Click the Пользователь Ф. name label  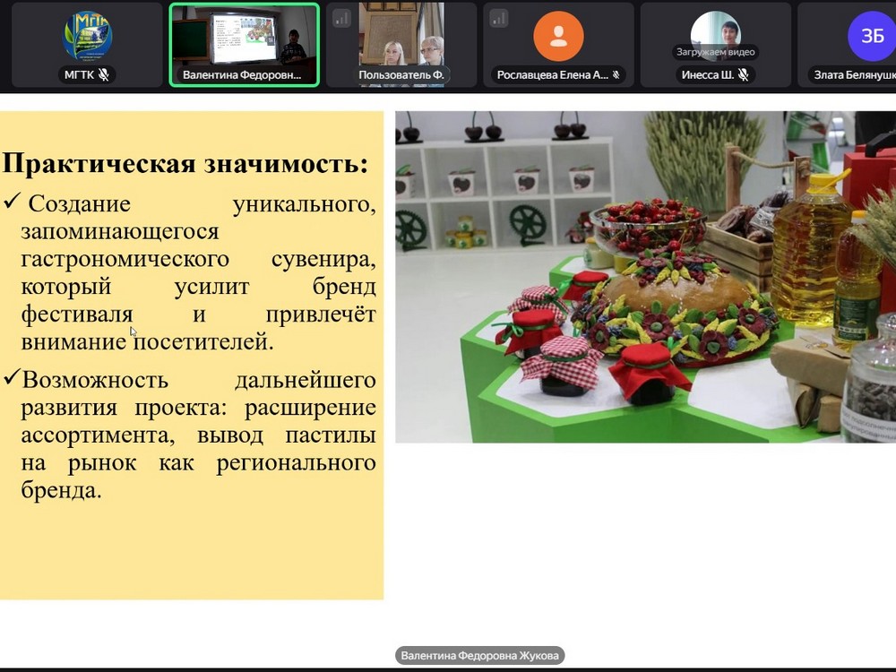coord(401,75)
